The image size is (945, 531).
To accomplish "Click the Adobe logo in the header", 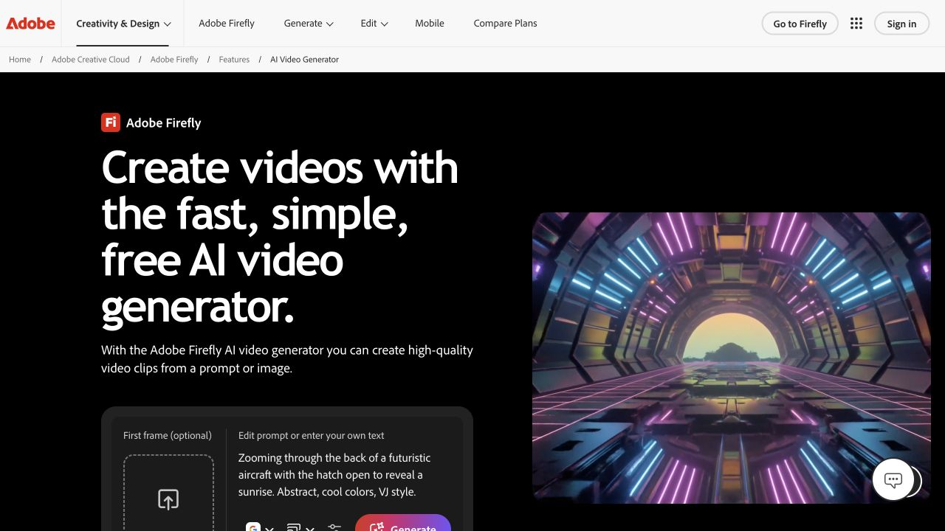I will 30,24.
